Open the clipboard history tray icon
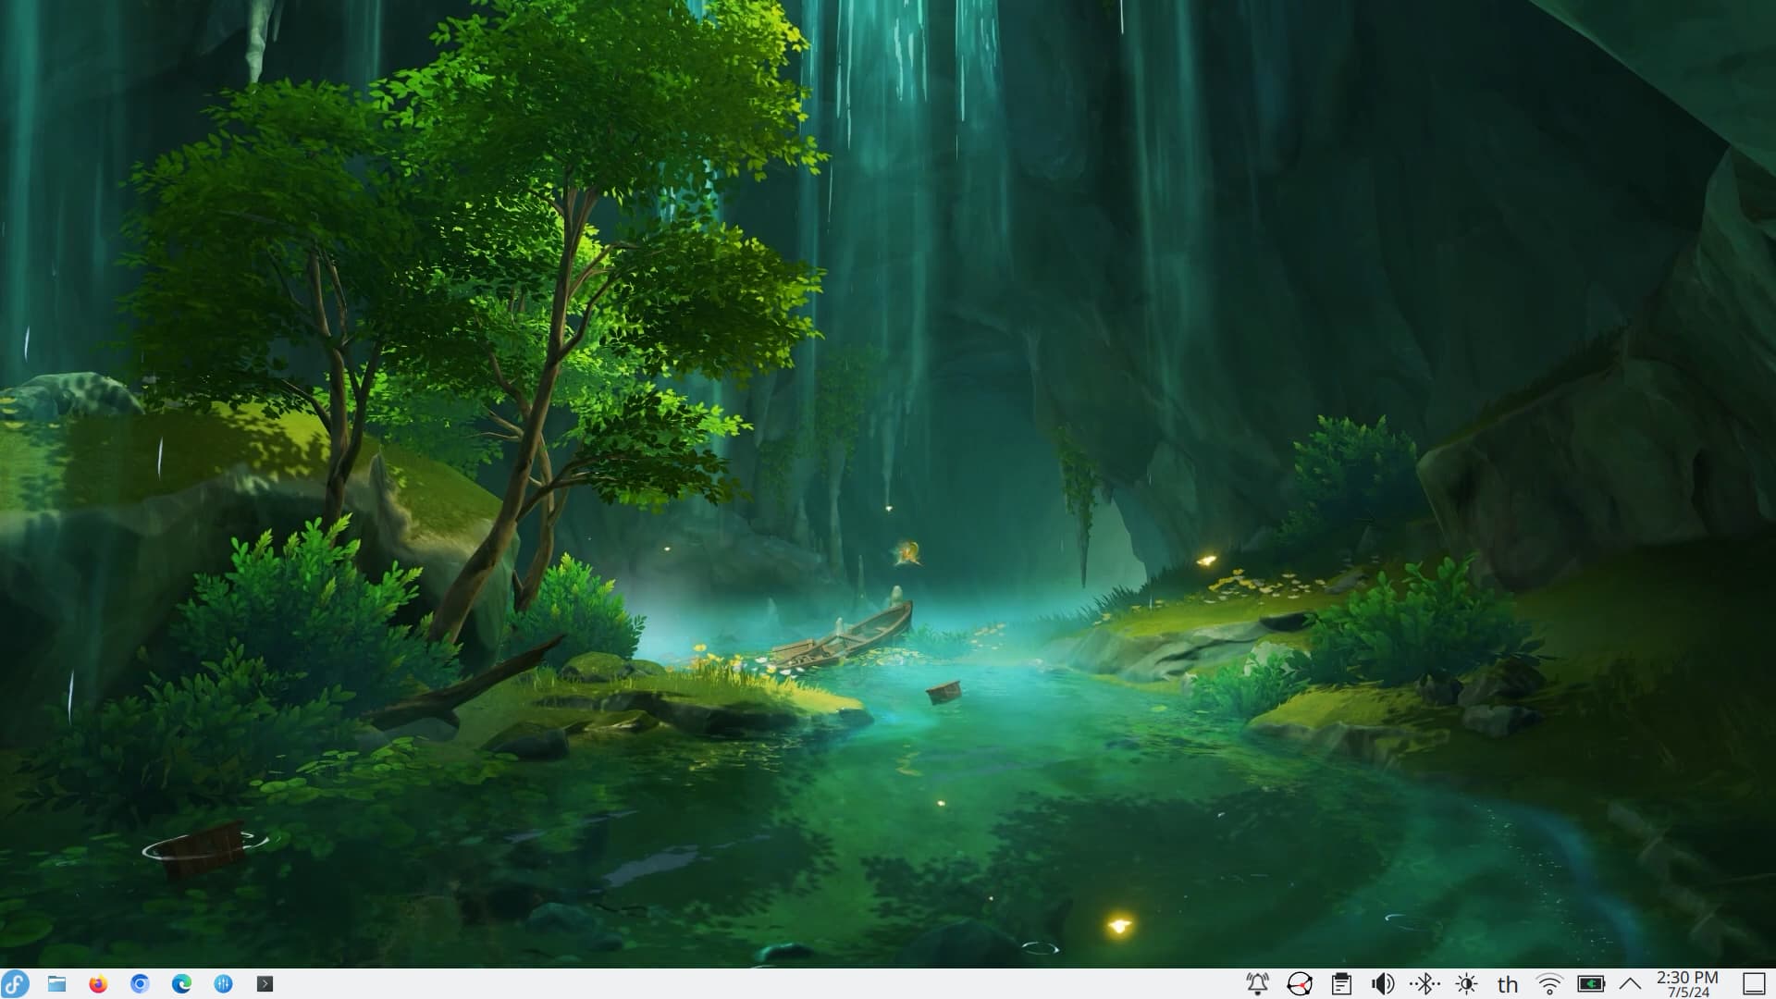This screenshot has height=999, width=1776. click(1341, 983)
